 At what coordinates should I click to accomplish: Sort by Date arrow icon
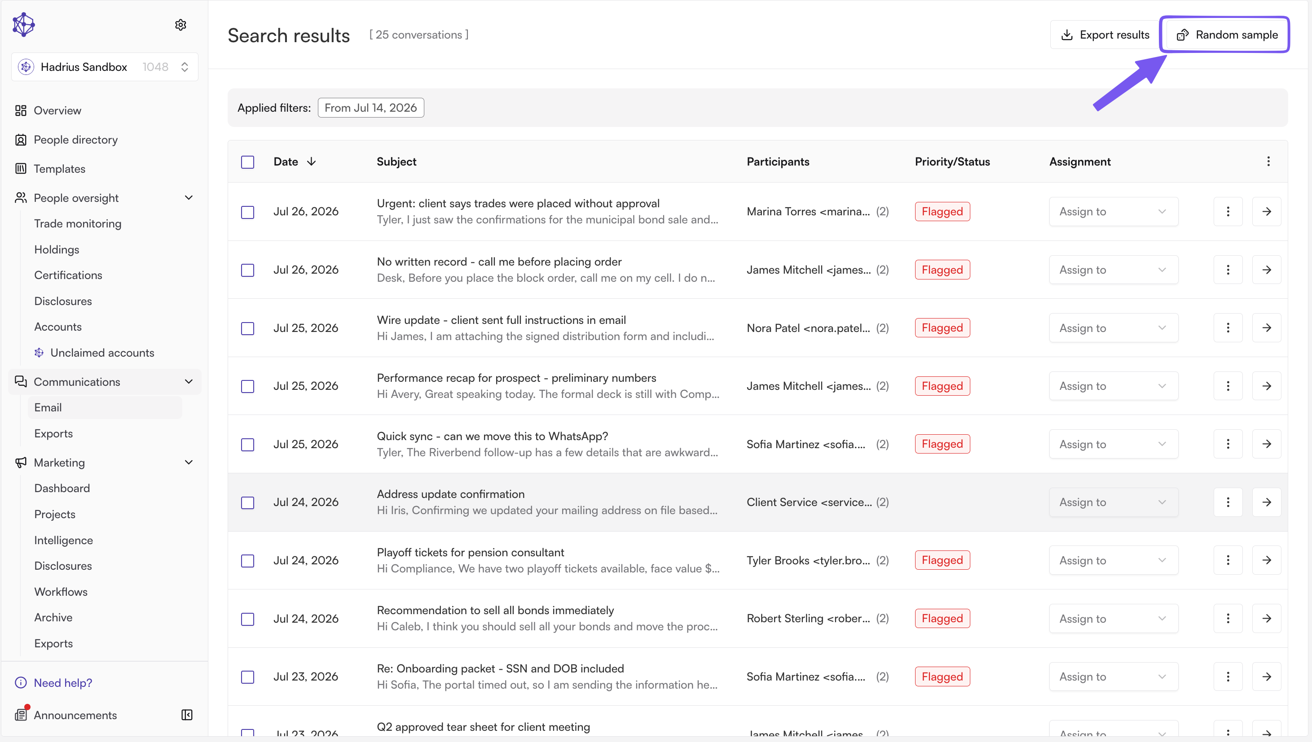(x=311, y=161)
